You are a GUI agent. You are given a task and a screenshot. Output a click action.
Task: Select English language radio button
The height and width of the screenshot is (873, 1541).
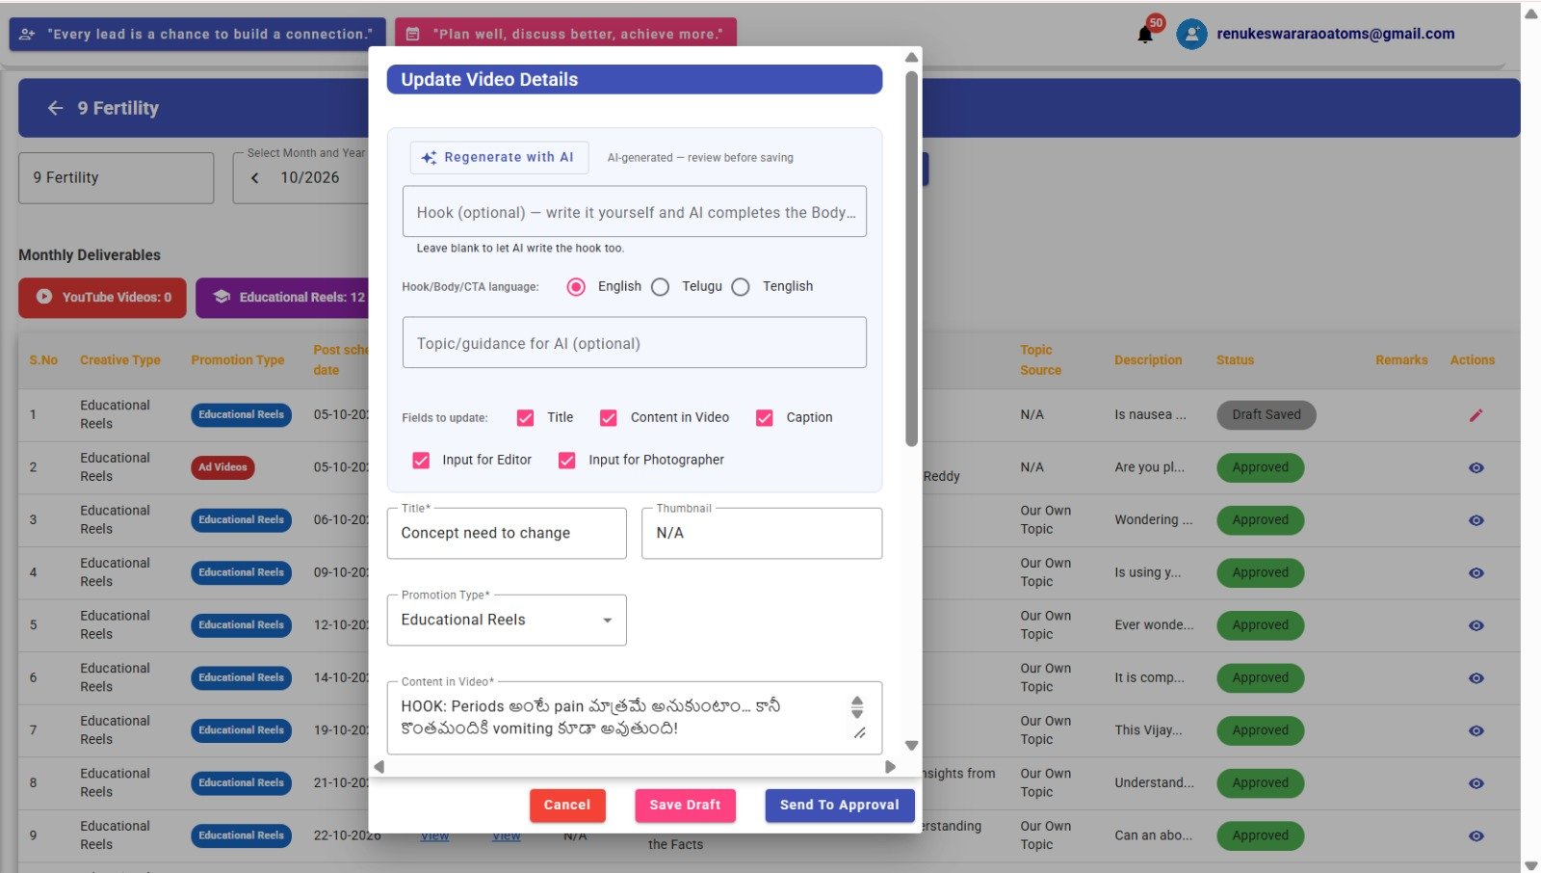(576, 287)
